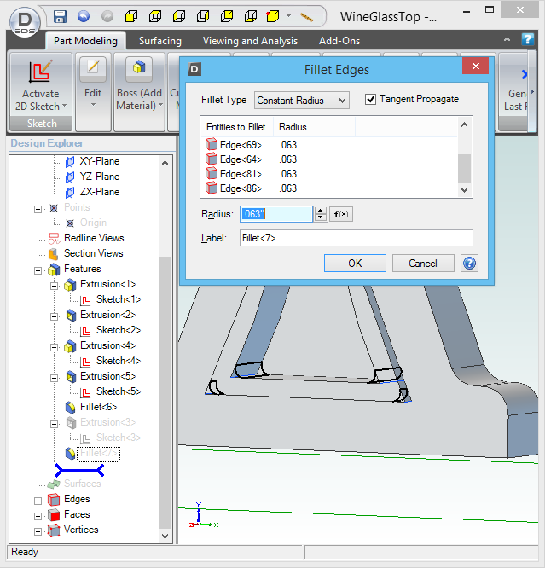Close the Fillet Edges dialog
Image resolution: width=545 pixels, height=568 pixels.
(x=476, y=66)
